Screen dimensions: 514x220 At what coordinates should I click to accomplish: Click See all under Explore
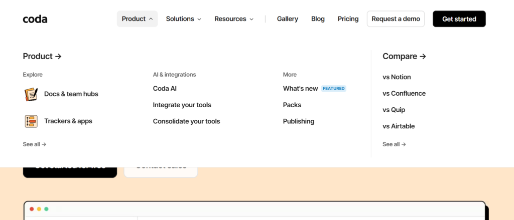(x=34, y=144)
